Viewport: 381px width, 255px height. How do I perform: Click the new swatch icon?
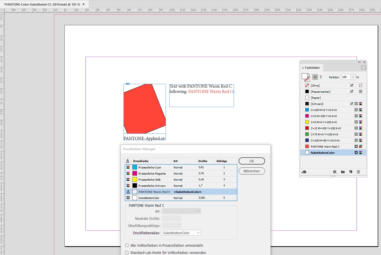[351, 172]
